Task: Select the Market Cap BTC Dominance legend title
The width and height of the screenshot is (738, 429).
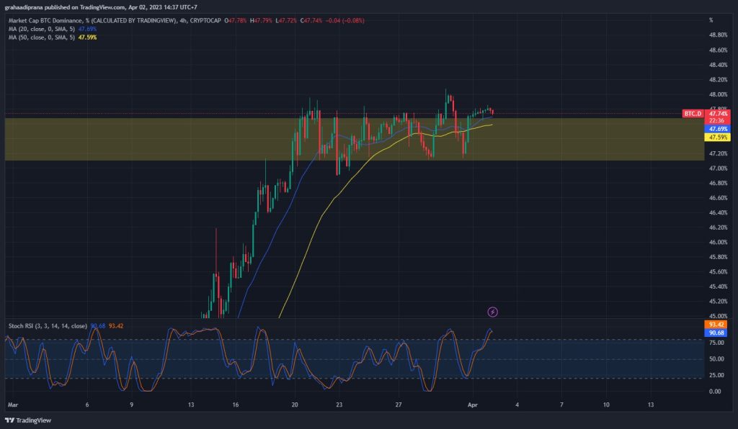Action: tap(115, 21)
